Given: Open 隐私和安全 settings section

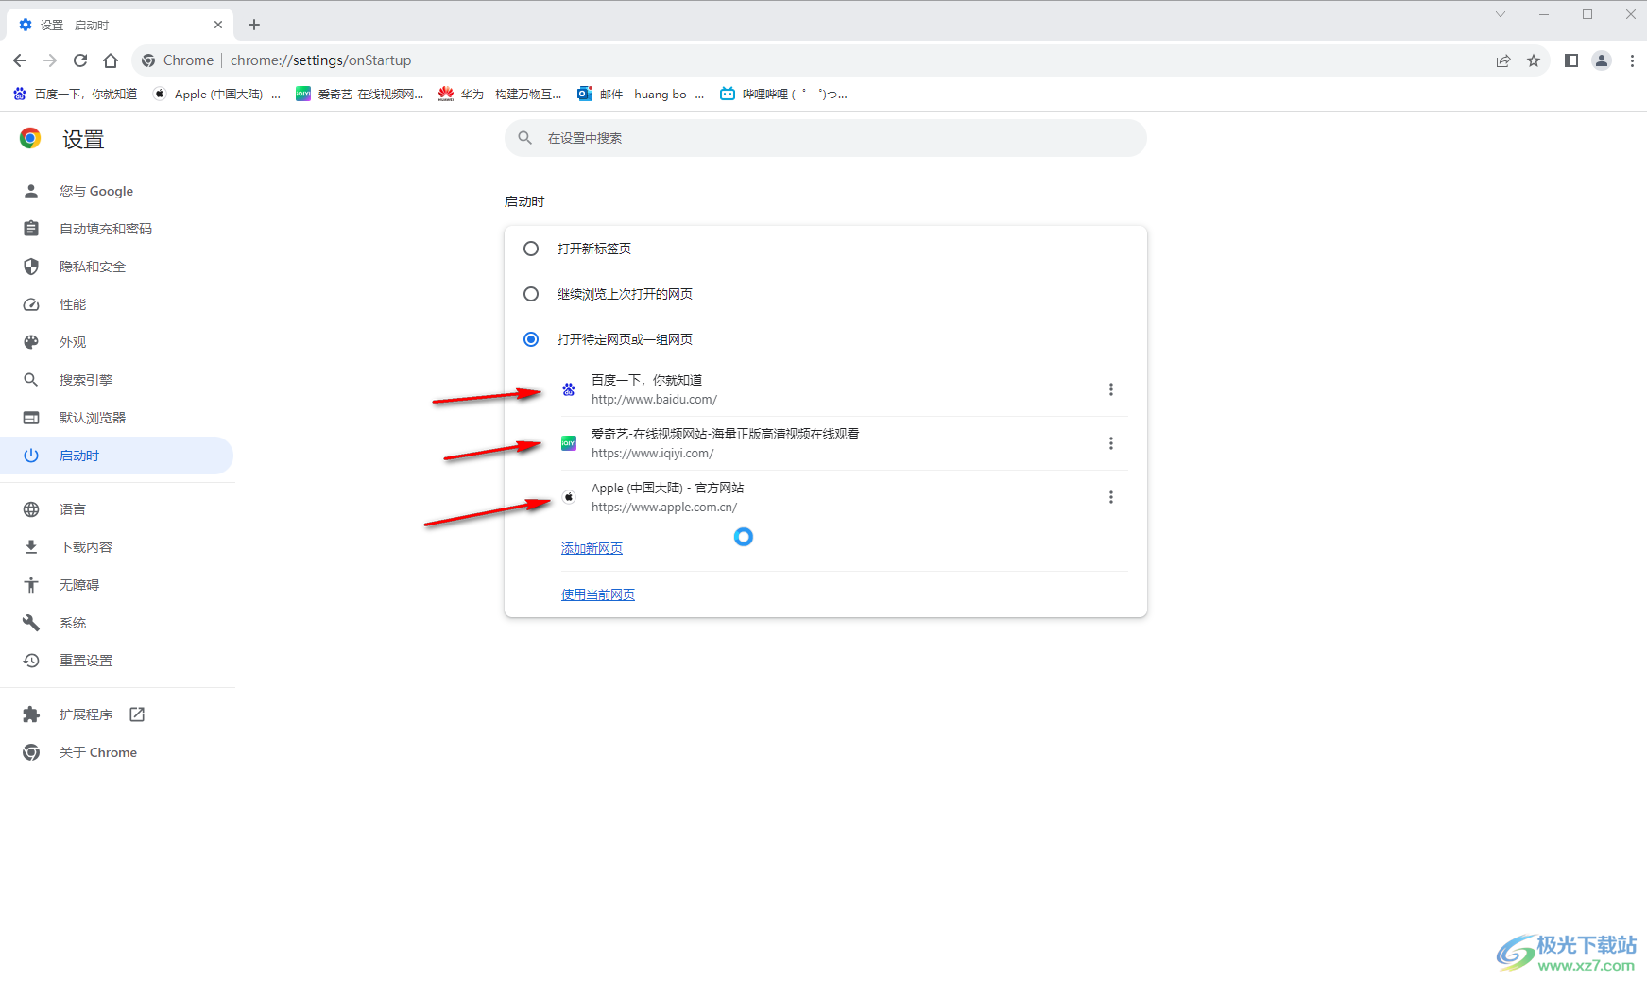Looking at the screenshot, I should (x=92, y=267).
